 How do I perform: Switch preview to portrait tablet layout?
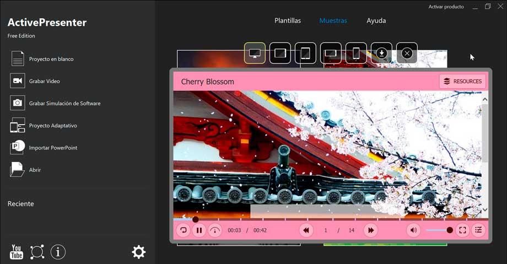(x=305, y=53)
